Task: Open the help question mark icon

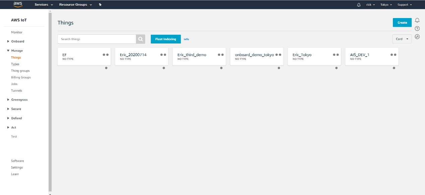Action: point(417,28)
